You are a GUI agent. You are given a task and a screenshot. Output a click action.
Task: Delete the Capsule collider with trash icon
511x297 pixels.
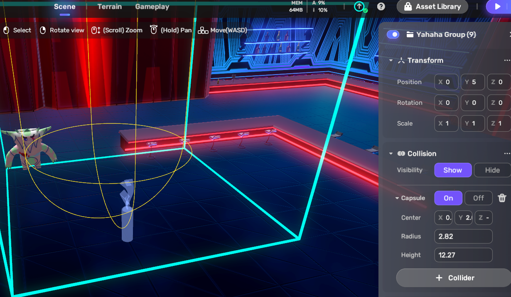pos(502,198)
